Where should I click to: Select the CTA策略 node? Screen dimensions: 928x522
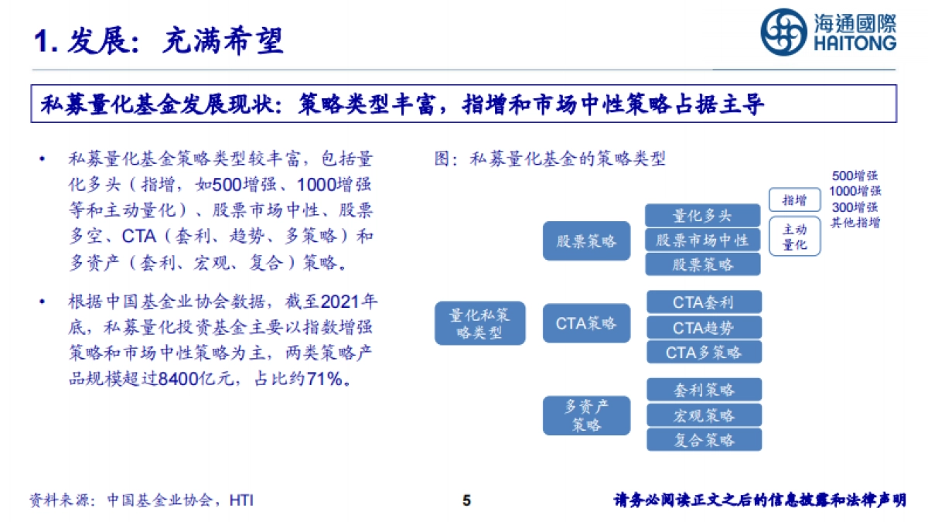click(586, 323)
